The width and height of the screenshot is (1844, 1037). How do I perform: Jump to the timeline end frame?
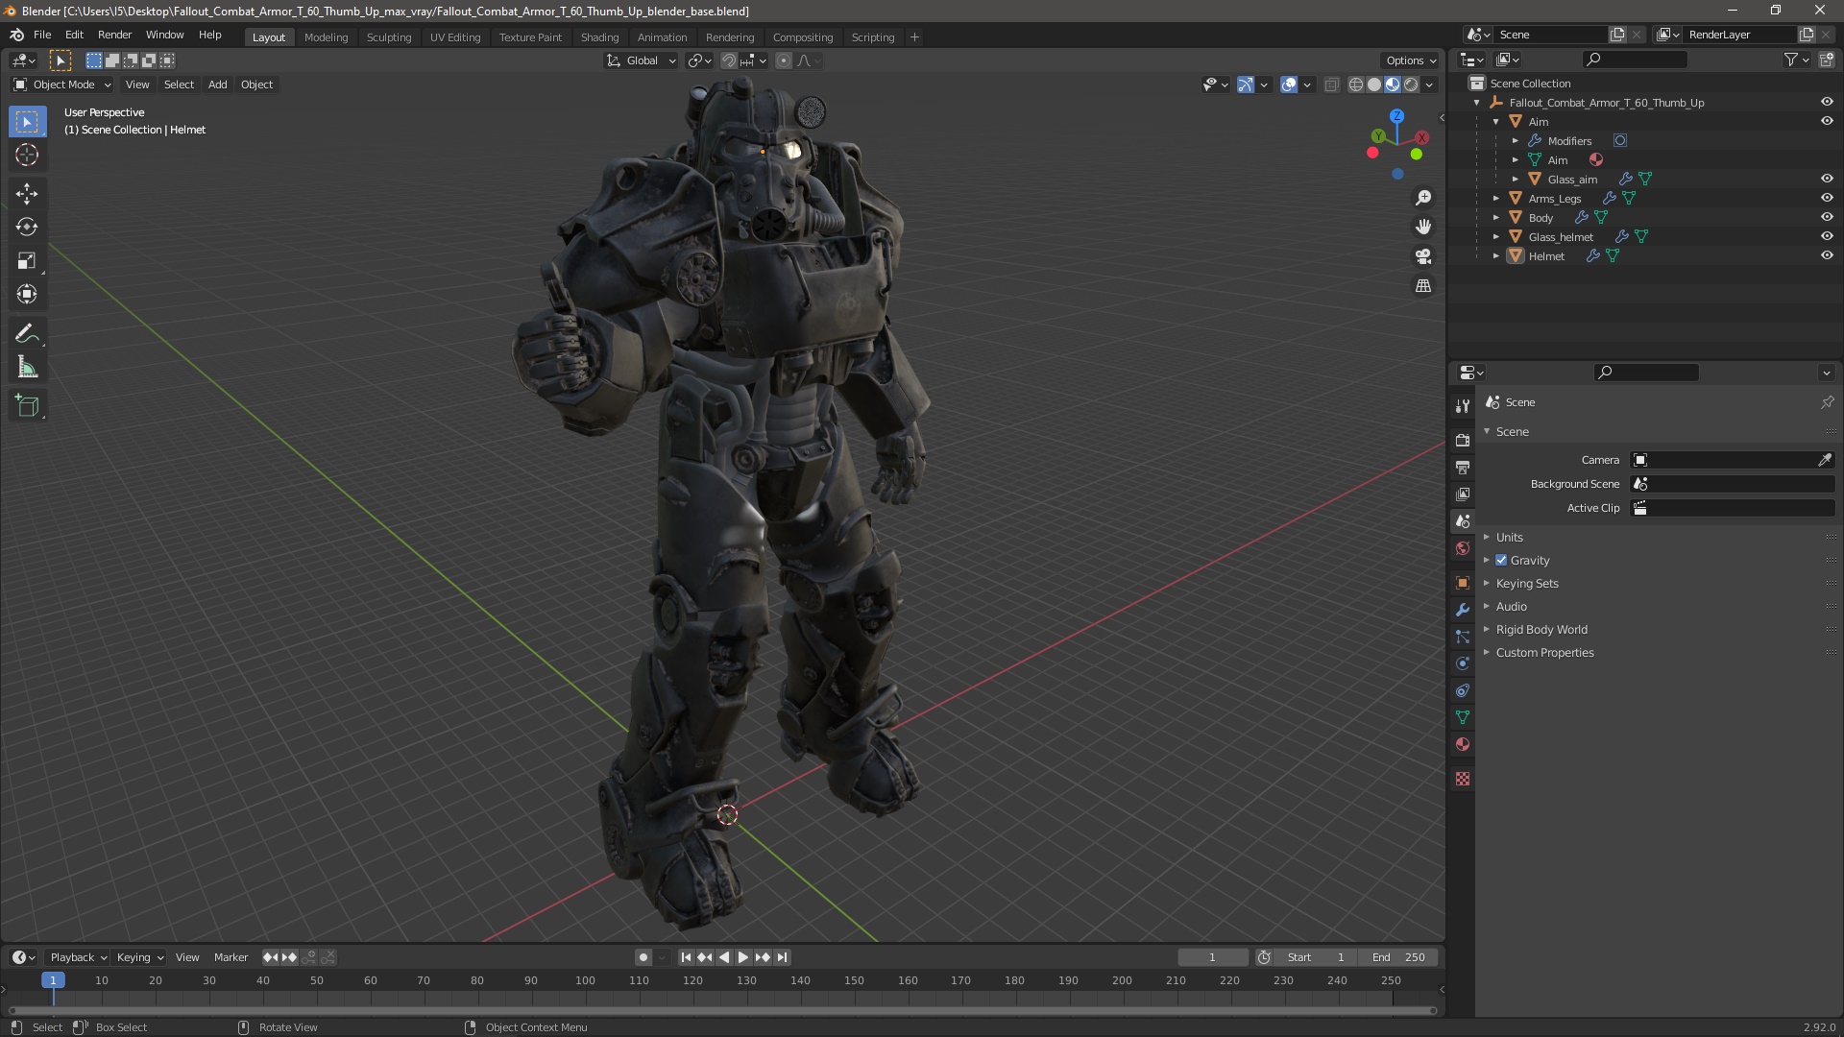click(783, 957)
